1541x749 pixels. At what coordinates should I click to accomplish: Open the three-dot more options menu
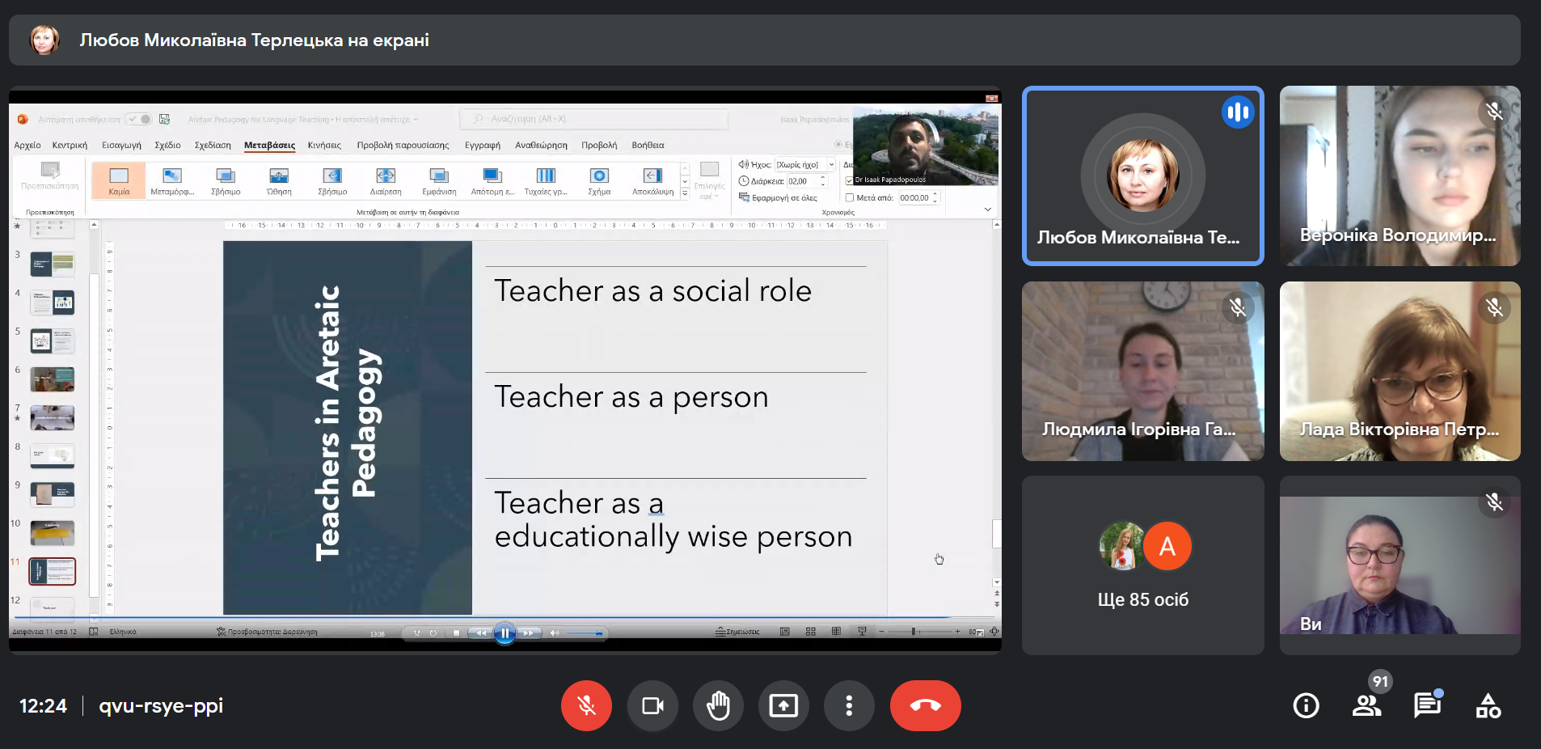(x=848, y=706)
